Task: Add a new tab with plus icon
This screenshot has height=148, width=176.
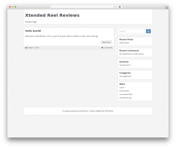Action: coord(167,8)
